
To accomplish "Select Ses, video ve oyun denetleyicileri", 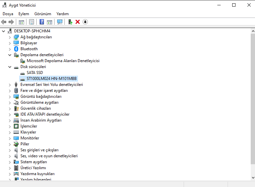I will click(x=49, y=156).
